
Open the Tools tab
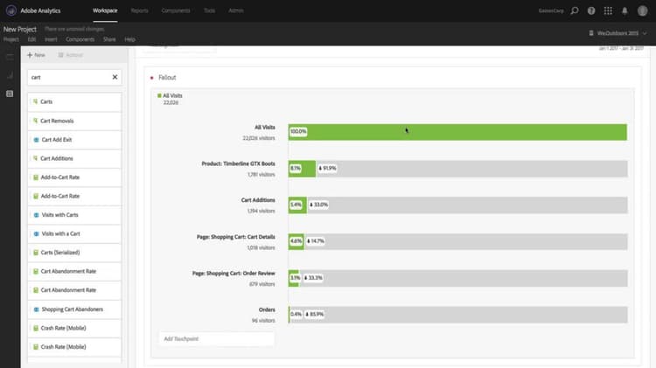pyautogui.click(x=210, y=10)
